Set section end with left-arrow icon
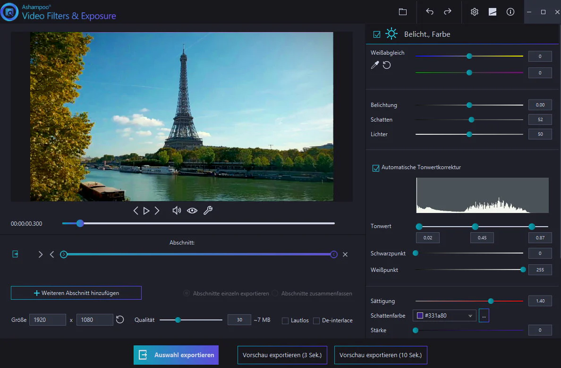 coord(52,254)
